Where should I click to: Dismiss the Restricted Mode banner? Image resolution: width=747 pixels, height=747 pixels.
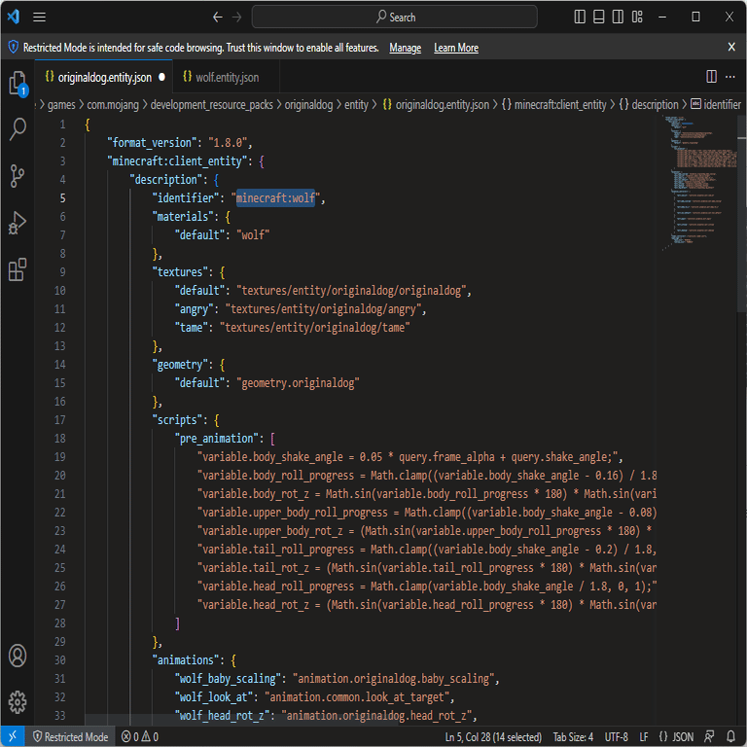731,47
